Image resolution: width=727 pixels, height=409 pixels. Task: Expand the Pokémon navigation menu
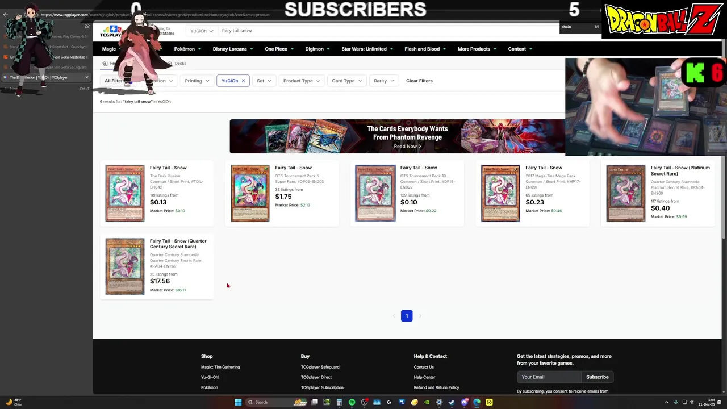click(x=187, y=49)
